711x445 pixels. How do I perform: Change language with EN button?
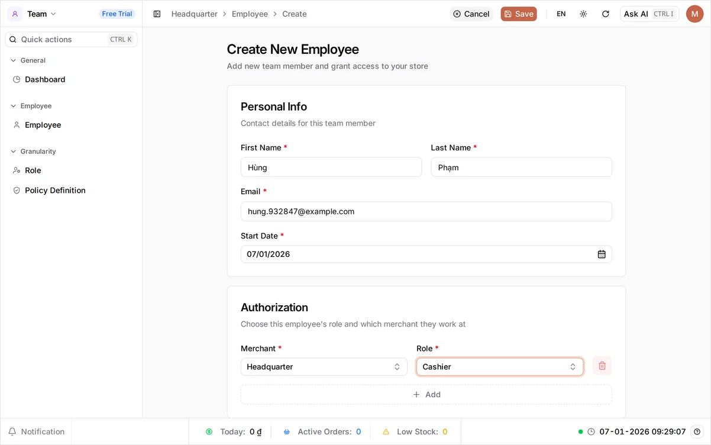click(x=561, y=14)
